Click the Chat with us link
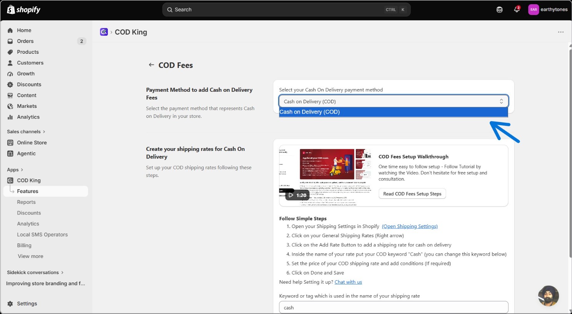Image resolution: width=572 pixels, height=314 pixels. 348,282
